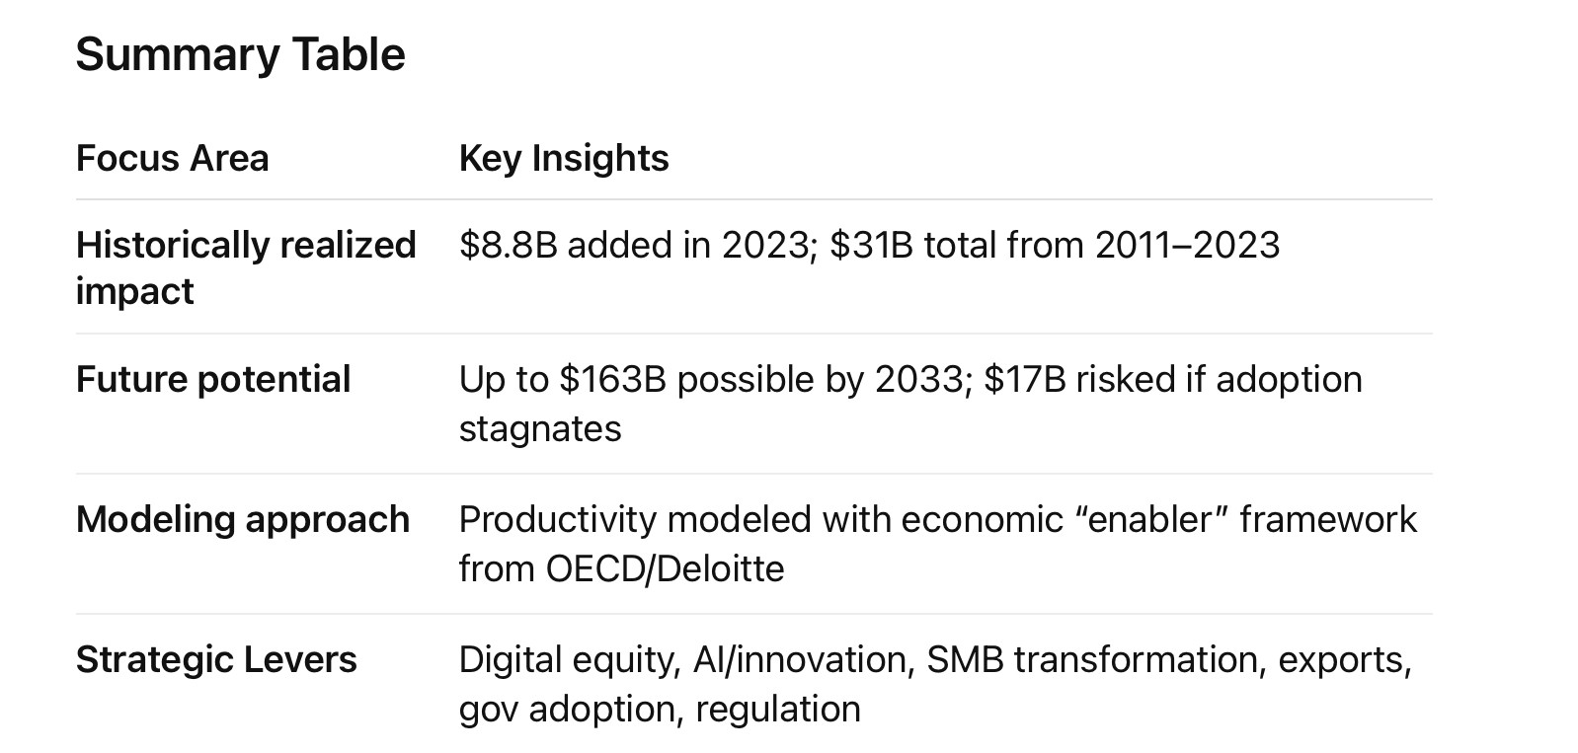The height and width of the screenshot is (753, 1578).
Task: Click the "$31B total from 2011–2023" text
Action: (1055, 245)
